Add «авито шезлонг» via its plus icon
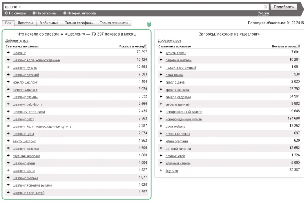 pyautogui.click(x=8, y=141)
